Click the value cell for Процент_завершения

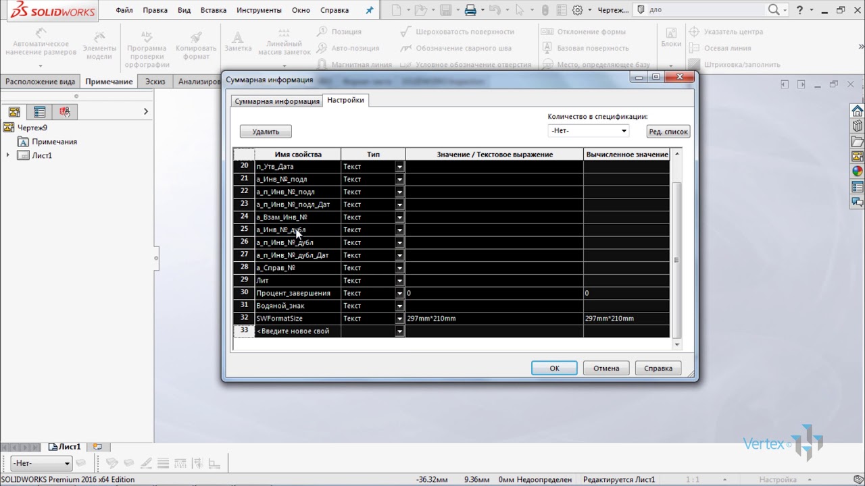494,294
